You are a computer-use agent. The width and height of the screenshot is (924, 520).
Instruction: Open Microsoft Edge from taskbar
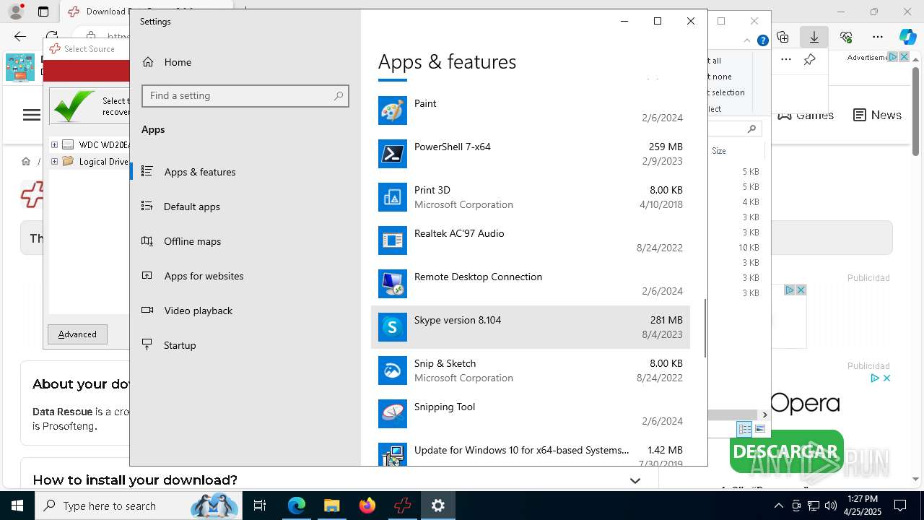click(x=297, y=506)
